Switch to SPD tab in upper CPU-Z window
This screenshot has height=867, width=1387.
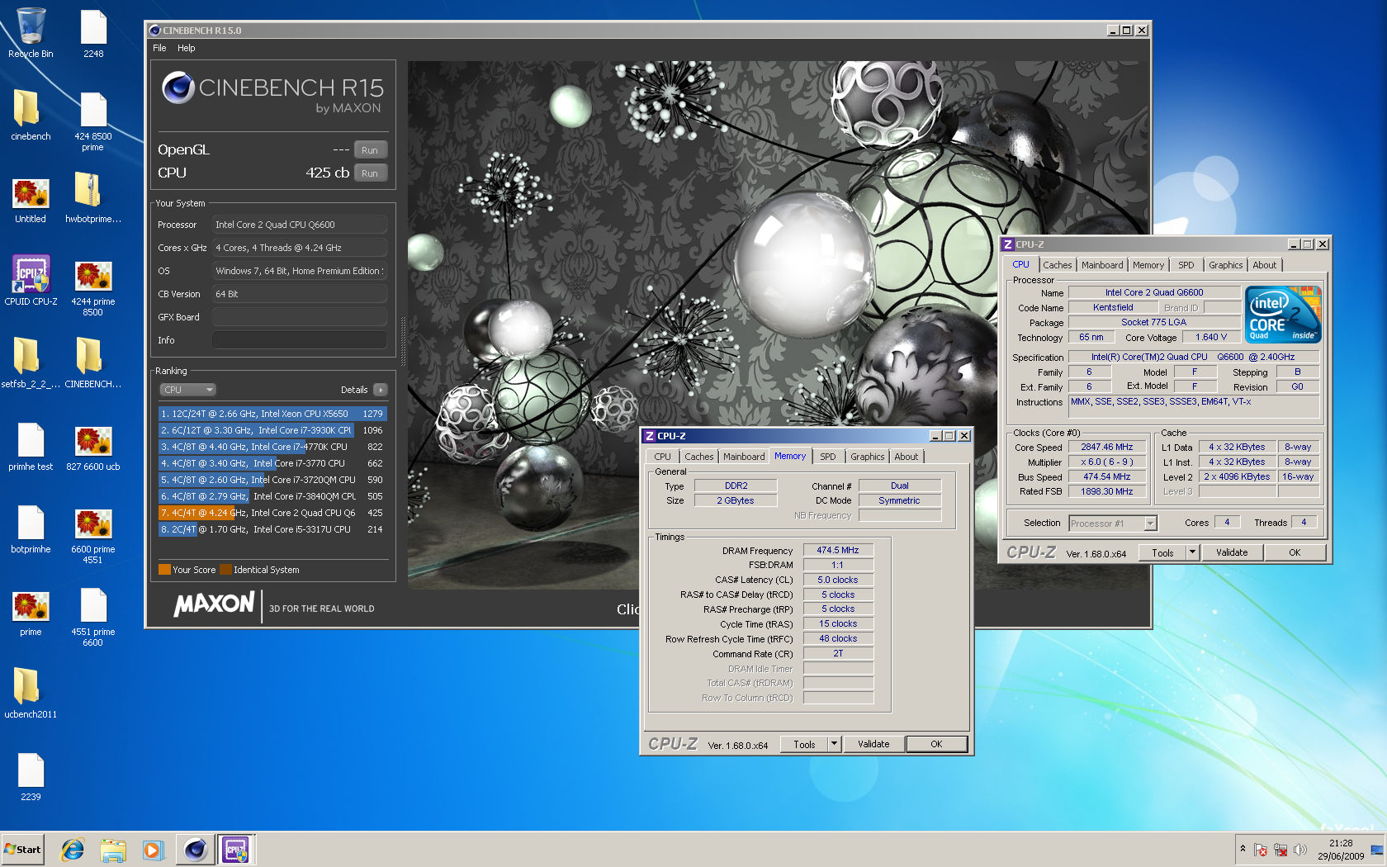point(1186,265)
